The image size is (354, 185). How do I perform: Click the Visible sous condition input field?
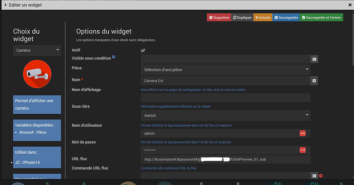[x=225, y=59]
